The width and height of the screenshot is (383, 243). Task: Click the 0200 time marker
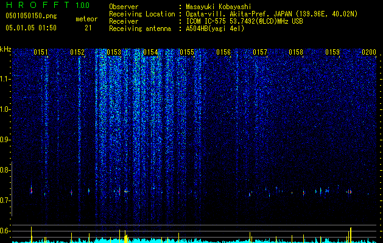(x=369, y=52)
